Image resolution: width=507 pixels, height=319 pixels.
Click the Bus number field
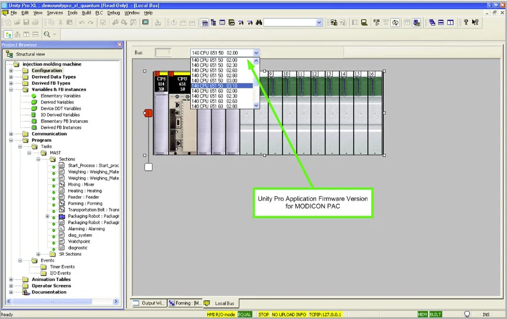[x=163, y=52]
